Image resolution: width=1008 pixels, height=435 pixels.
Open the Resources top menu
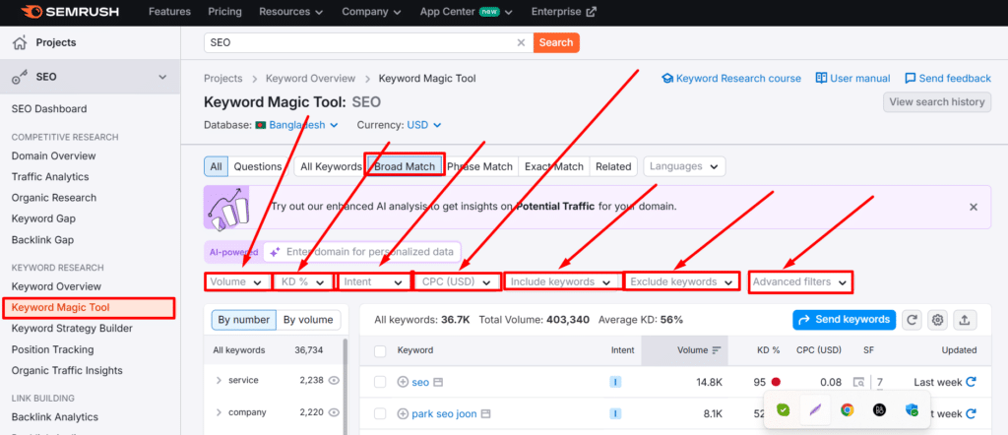(293, 12)
